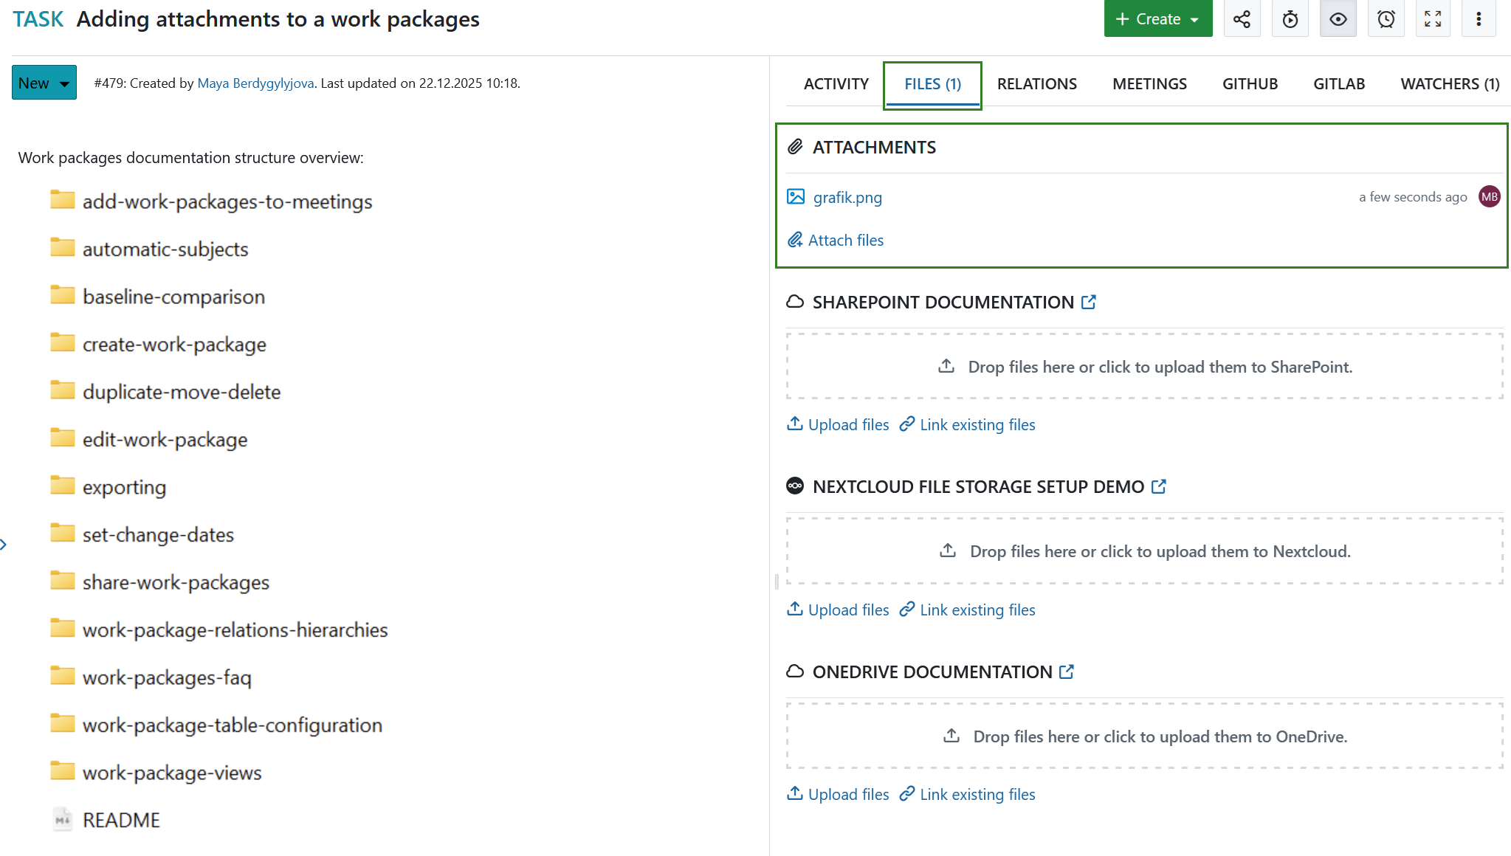Viewport: 1511px width, 856px height.
Task: Open the more actions kebab menu
Action: pyautogui.click(x=1479, y=18)
